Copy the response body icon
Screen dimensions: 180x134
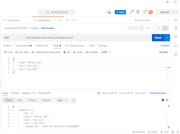[x=162, y=100]
